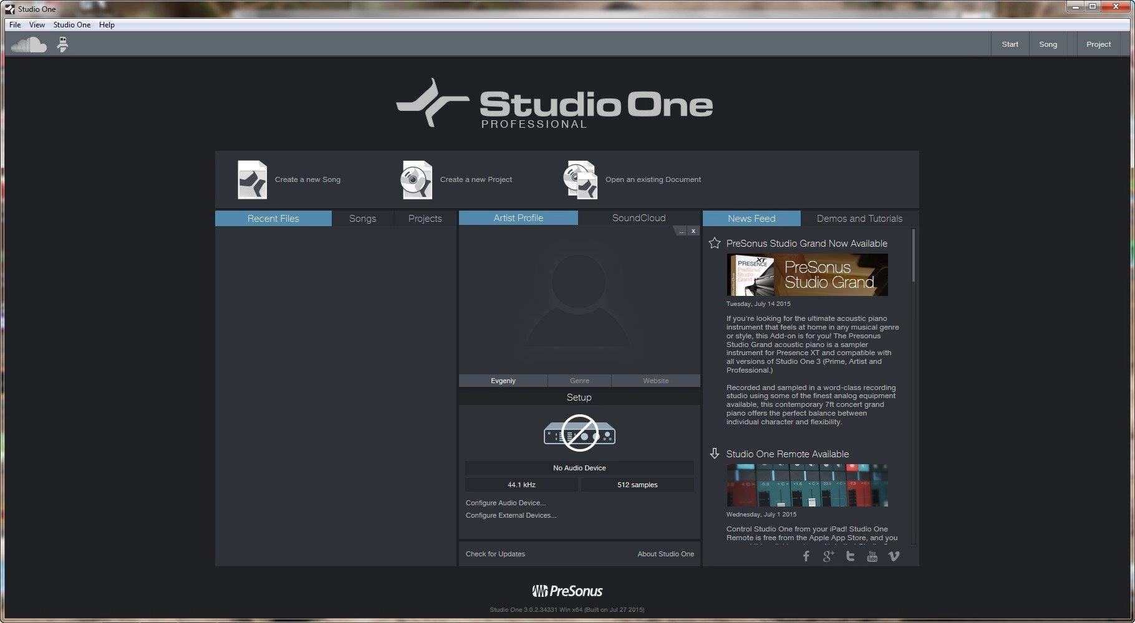Open the SoundCloud cloud icon in toolbar
1135x623 pixels.
(x=29, y=45)
